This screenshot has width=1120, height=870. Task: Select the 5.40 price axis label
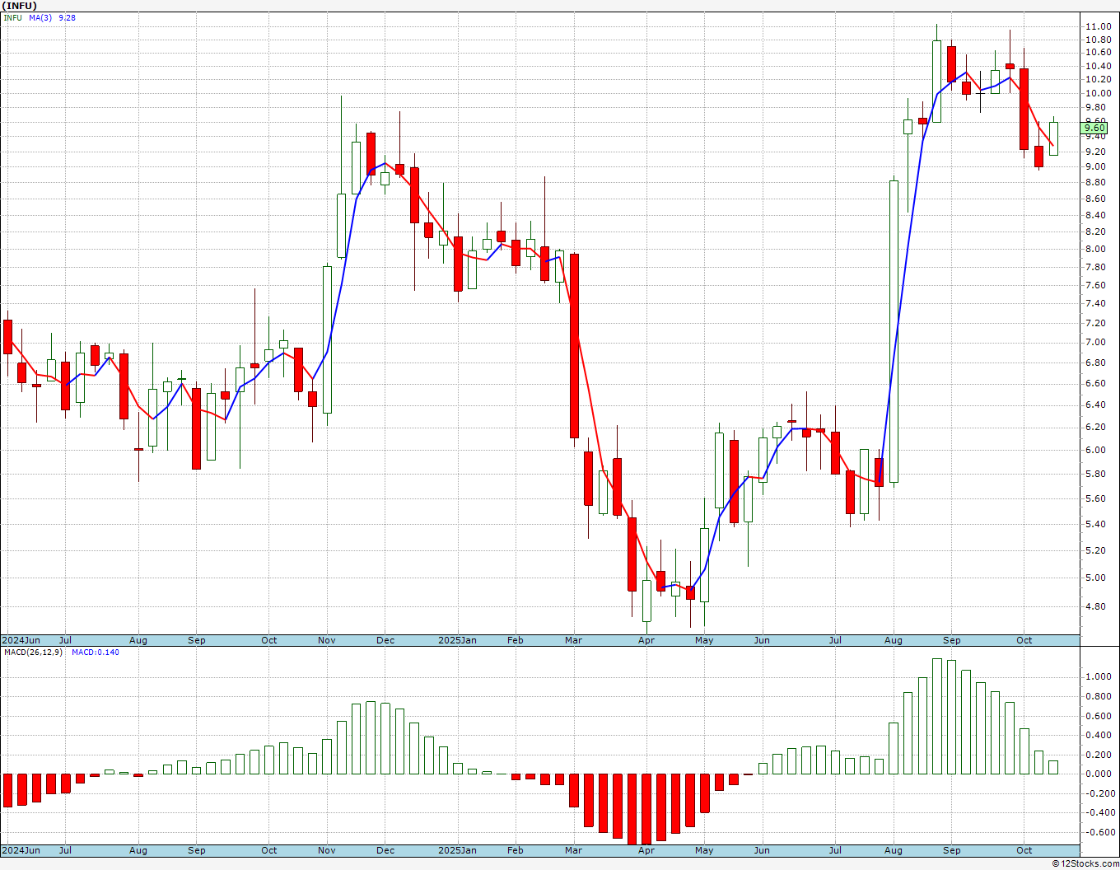coord(1095,524)
